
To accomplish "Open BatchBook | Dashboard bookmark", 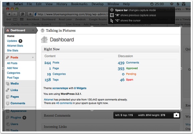I will coord(41,19).
